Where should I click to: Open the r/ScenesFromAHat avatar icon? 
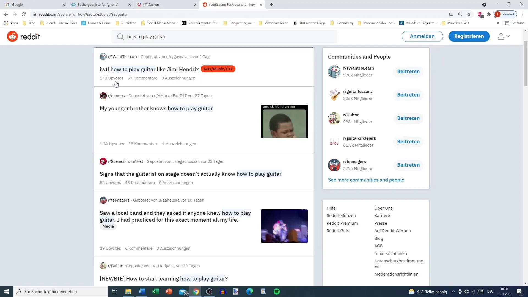(103, 161)
